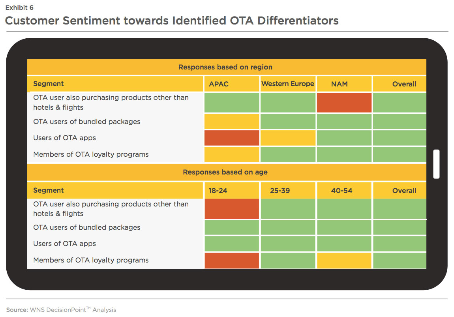Select the yellow Western Europe cell for OTA apps

(288, 138)
